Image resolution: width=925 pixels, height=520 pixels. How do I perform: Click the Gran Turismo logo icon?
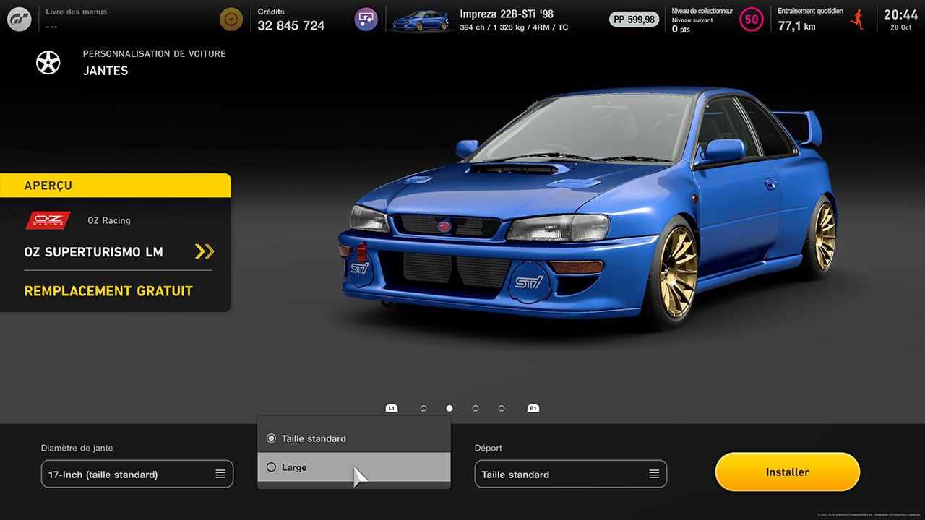pyautogui.click(x=20, y=19)
